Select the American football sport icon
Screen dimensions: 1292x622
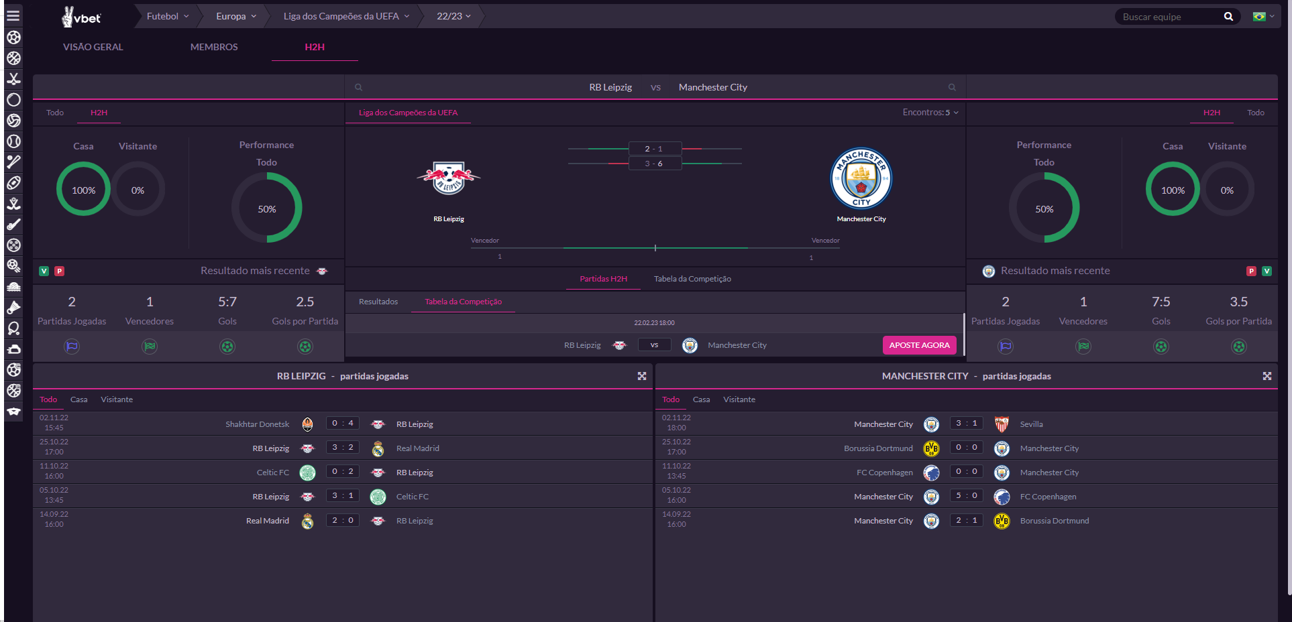point(13,183)
